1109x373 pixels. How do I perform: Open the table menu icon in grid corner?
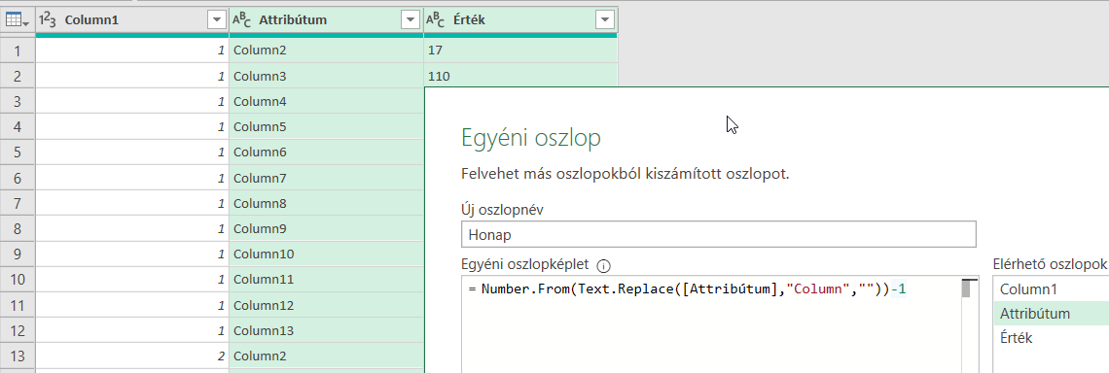click(x=17, y=20)
